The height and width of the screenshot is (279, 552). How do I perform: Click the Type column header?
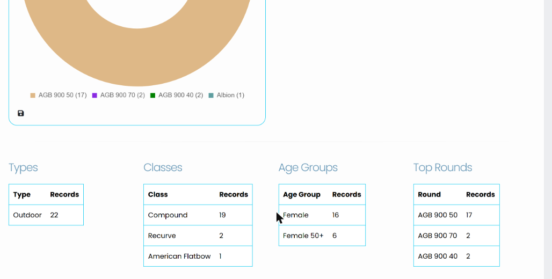(x=22, y=195)
